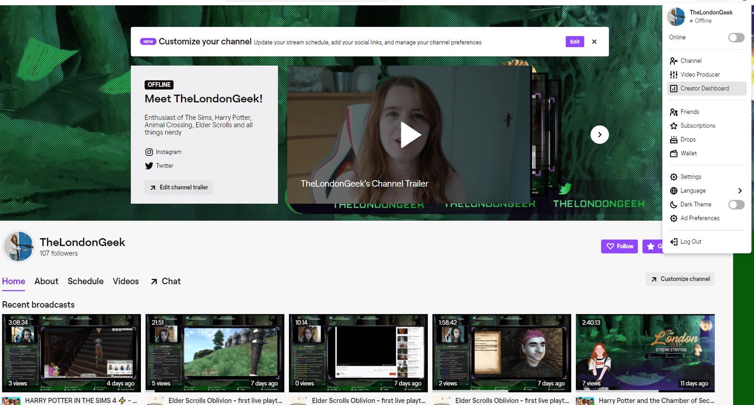Click the Subscriptions star icon

[x=673, y=126]
